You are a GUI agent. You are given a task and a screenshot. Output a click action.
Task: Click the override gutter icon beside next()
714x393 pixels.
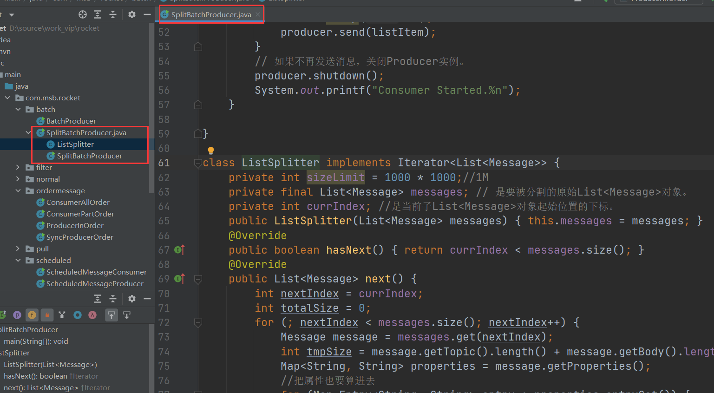click(x=180, y=279)
